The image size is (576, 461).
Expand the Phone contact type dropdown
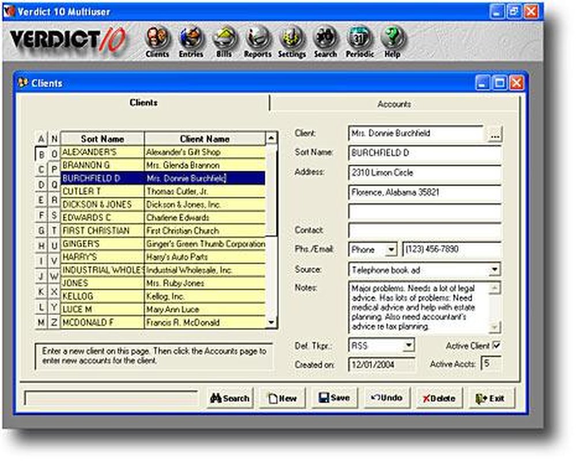click(x=391, y=250)
